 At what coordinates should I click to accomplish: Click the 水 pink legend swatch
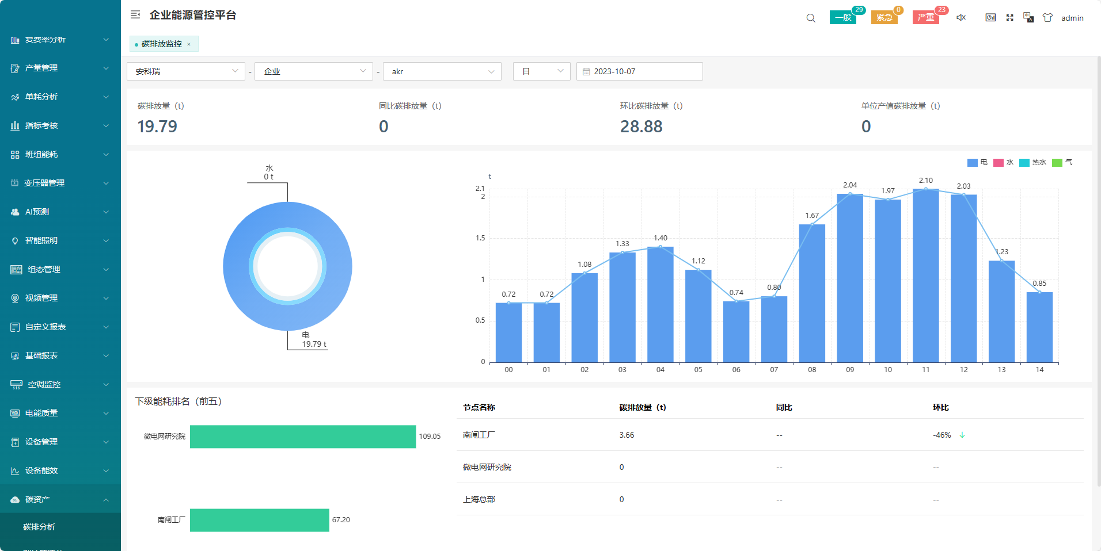[999, 163]
